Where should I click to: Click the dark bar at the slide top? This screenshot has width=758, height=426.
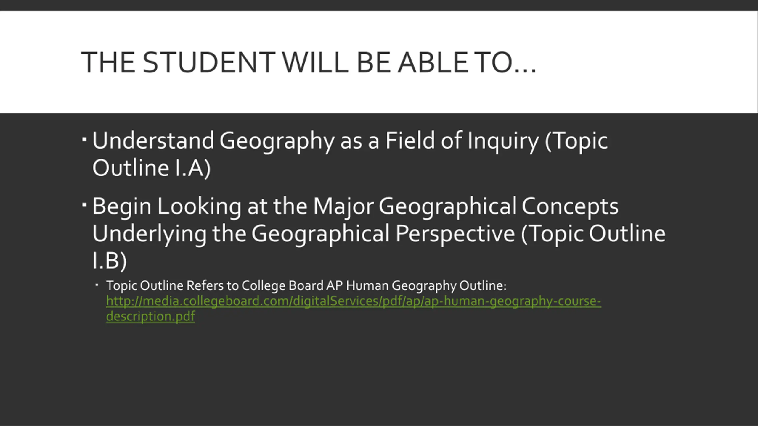(379, 5)
